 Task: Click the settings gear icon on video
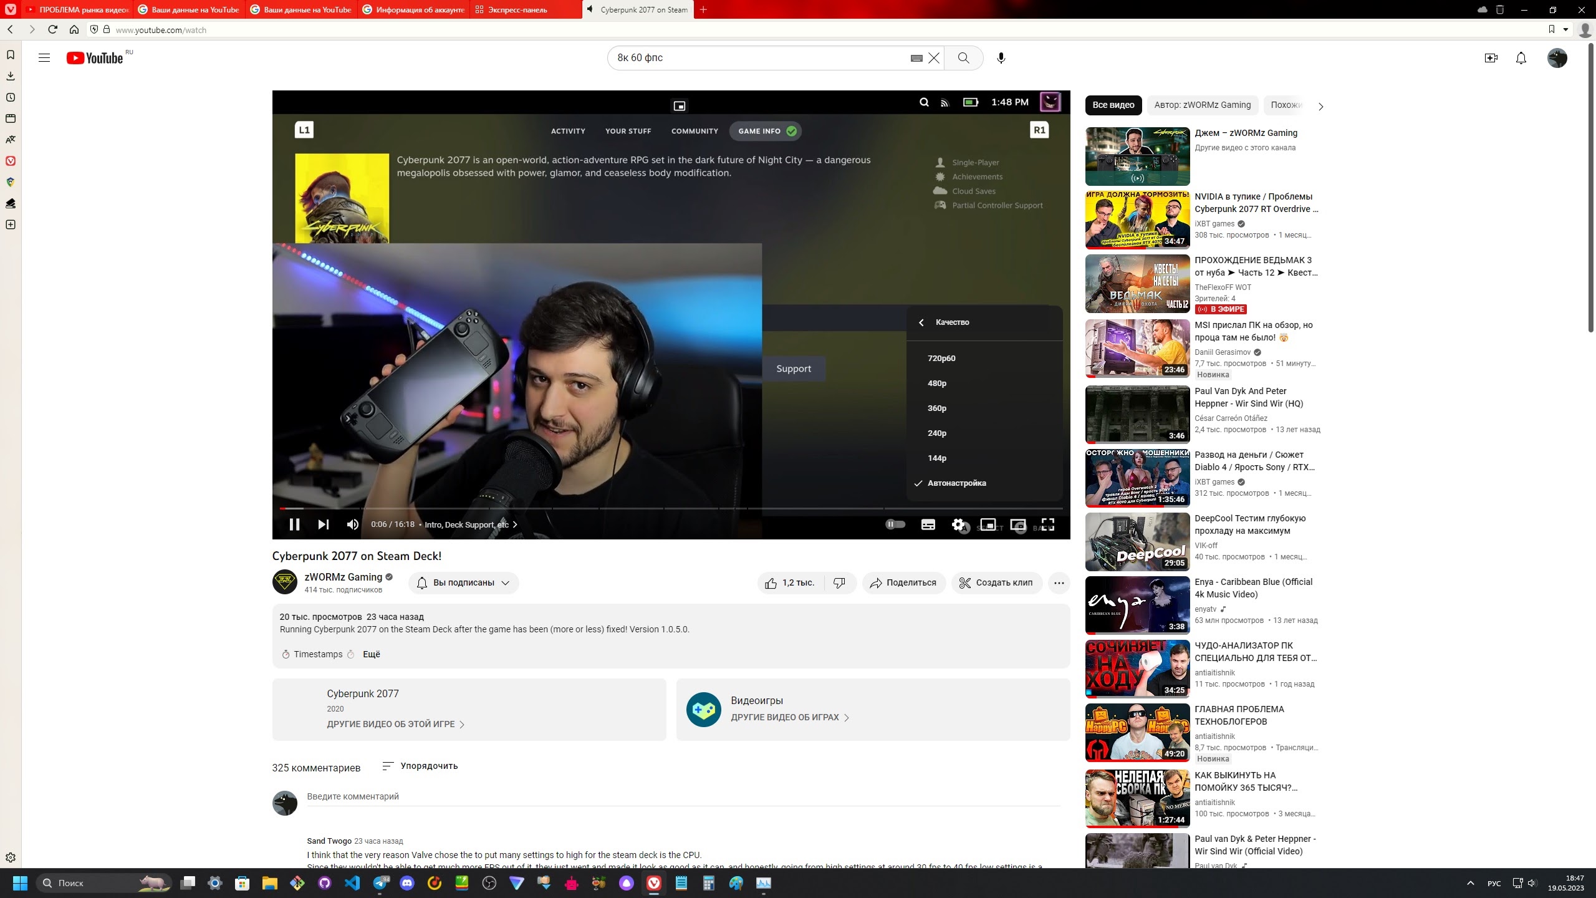tap(958, 524)
